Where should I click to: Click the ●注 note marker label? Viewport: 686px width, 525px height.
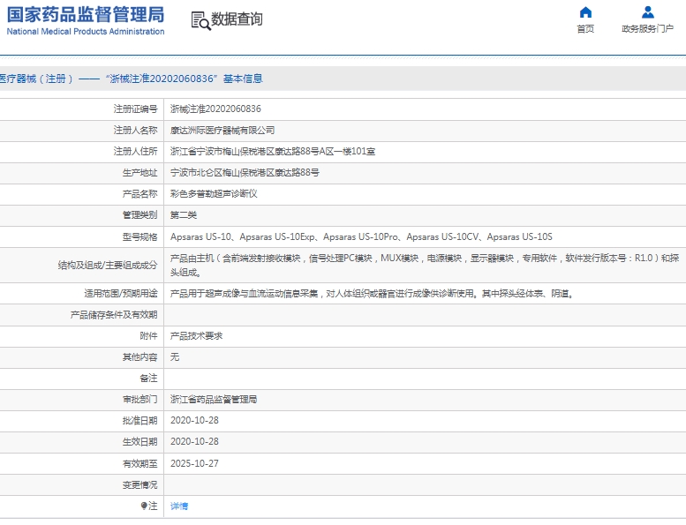148,506
